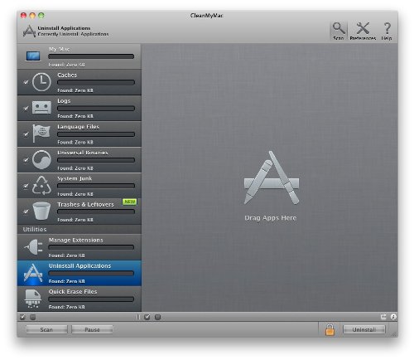Click the Uninstall button
Image resolution: width=414 pixels, height=360 pixels.
(x=364, y=329)
